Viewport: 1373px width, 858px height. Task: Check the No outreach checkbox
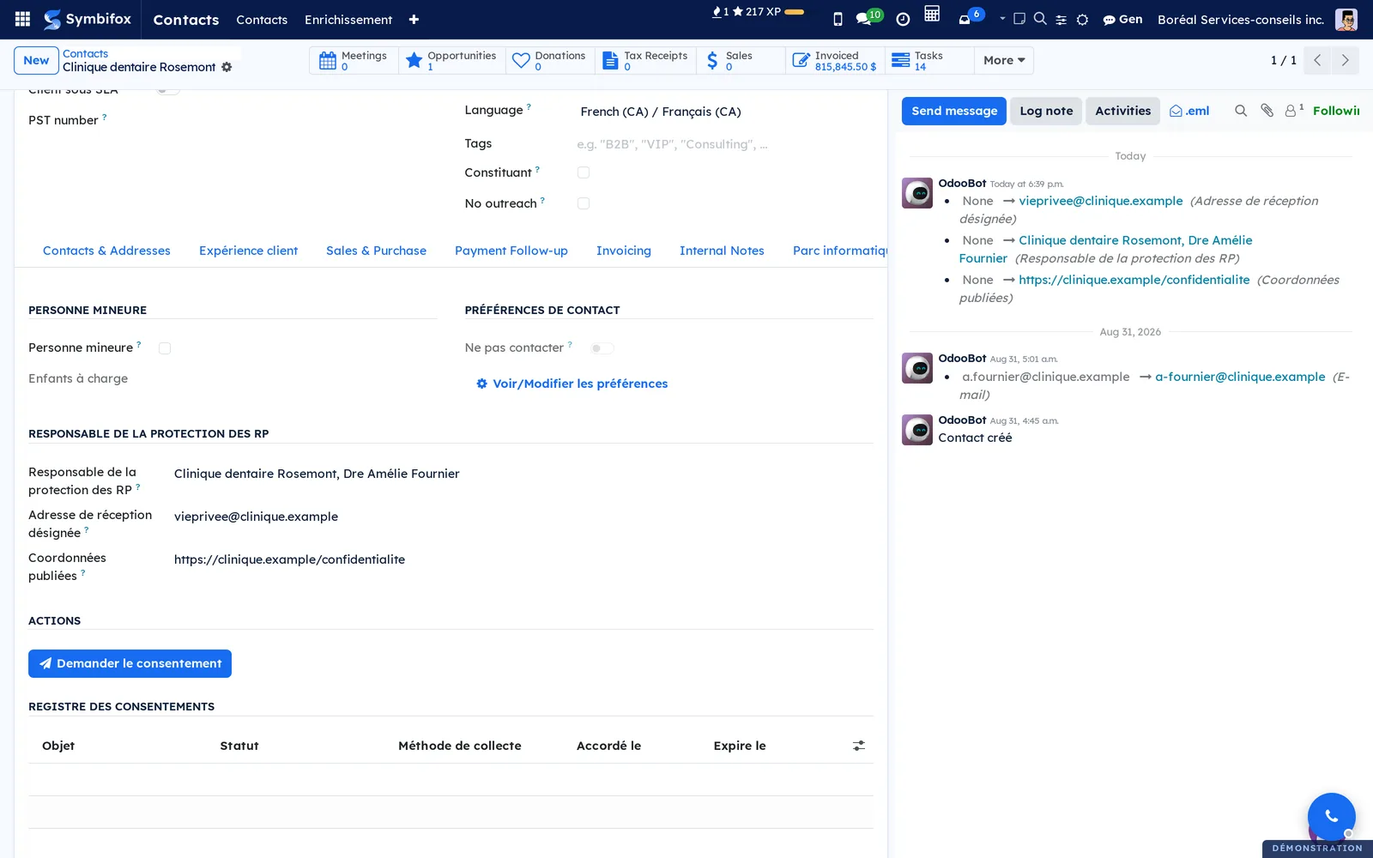584,203
